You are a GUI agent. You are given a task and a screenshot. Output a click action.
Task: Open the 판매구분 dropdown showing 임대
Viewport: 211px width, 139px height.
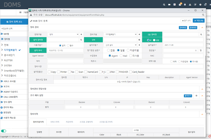(63, 34)
